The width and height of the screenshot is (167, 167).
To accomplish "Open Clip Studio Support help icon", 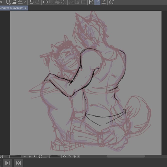I will [111, 2].
